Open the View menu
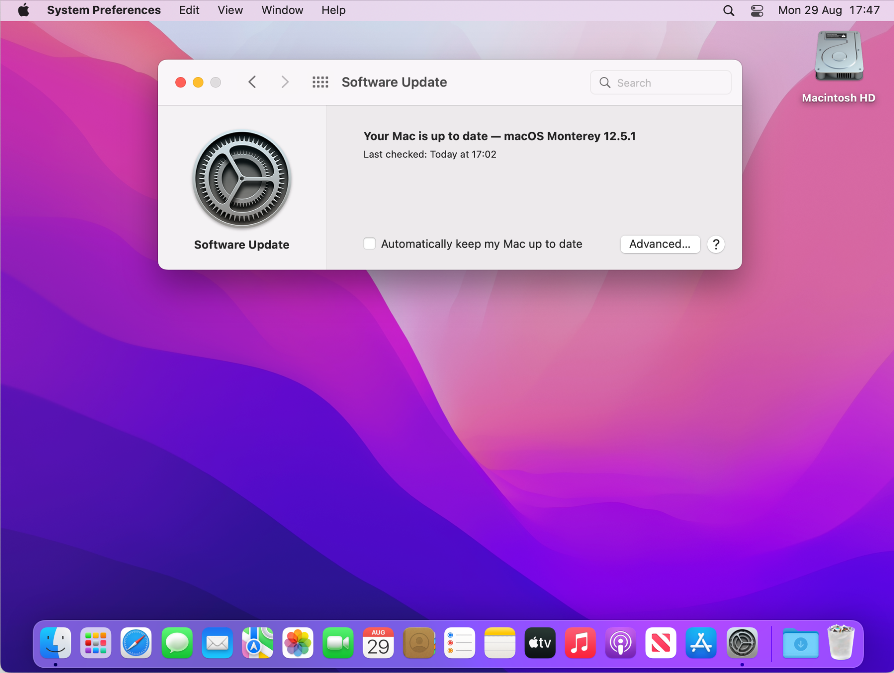 coord(230,10)
